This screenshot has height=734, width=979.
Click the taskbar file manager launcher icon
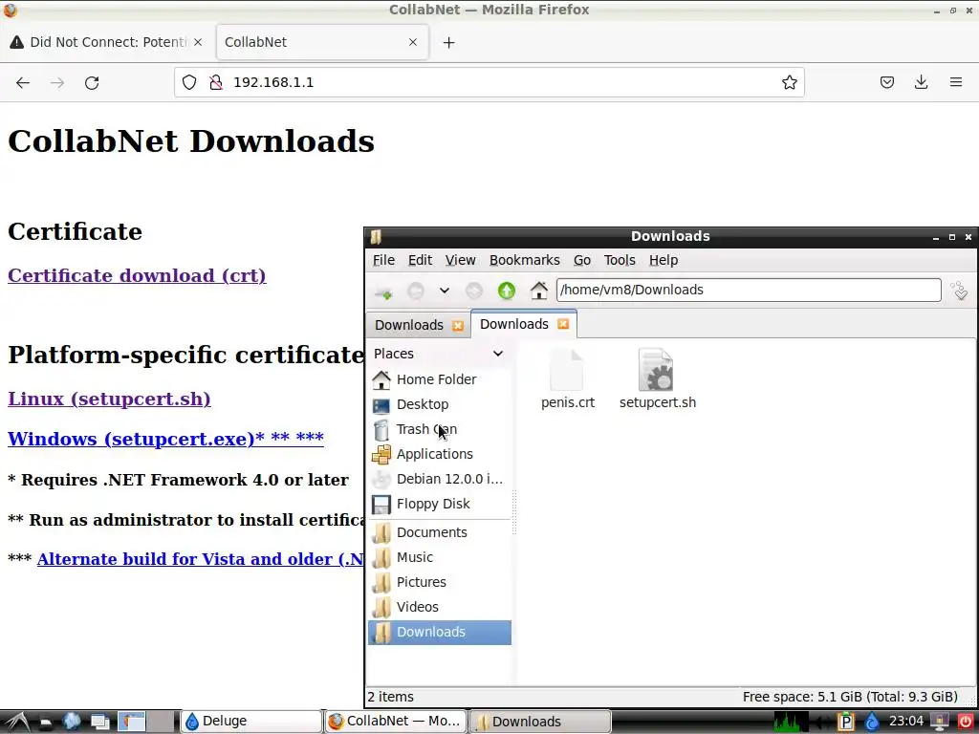pyautogui.click(x=46, y=723)
